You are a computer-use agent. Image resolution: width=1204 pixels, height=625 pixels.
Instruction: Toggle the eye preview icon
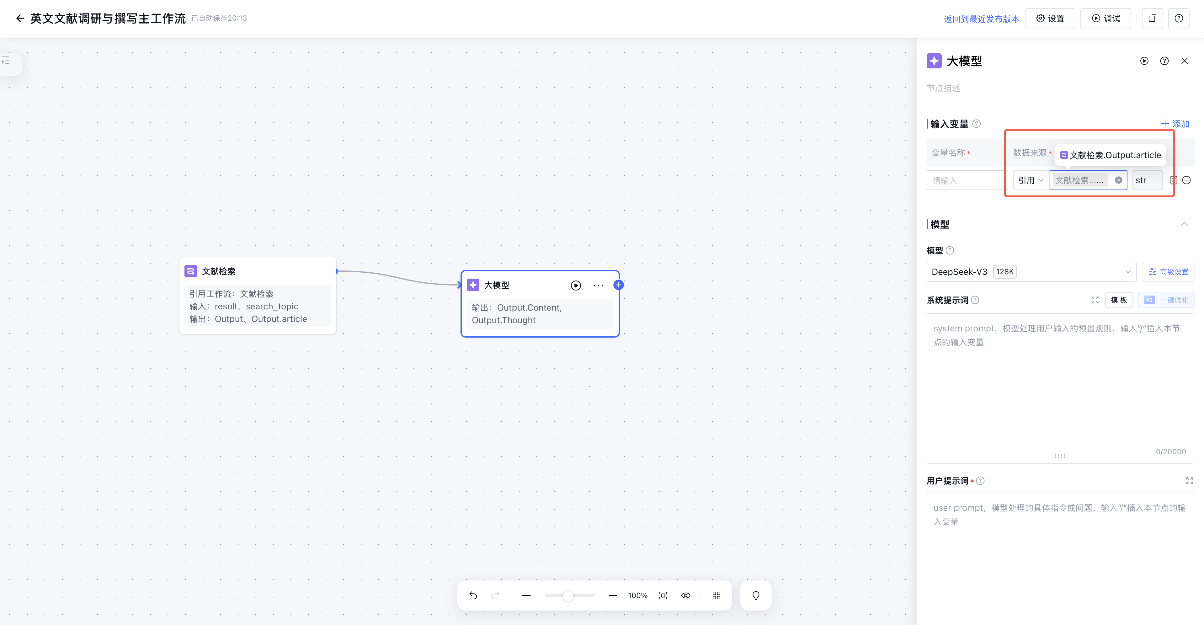(685, 595)
